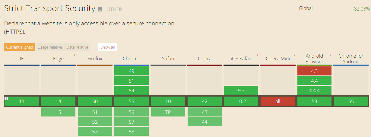Select the red Opera Mini all cell
Viewport: 371px width, 137px height.
coord(277,101)
